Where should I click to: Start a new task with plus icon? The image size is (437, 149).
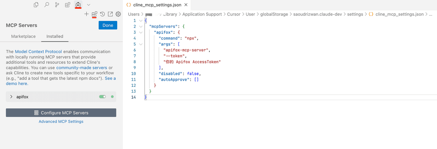click(x=86, y=14)
